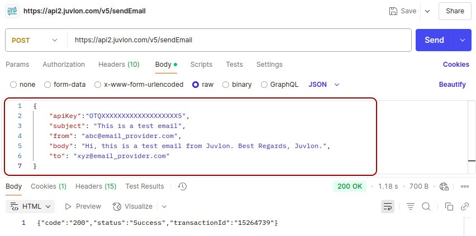476x236 pixels.
Task: Click the request editor vertical scrollbar
Action: [x=472, y=137]
